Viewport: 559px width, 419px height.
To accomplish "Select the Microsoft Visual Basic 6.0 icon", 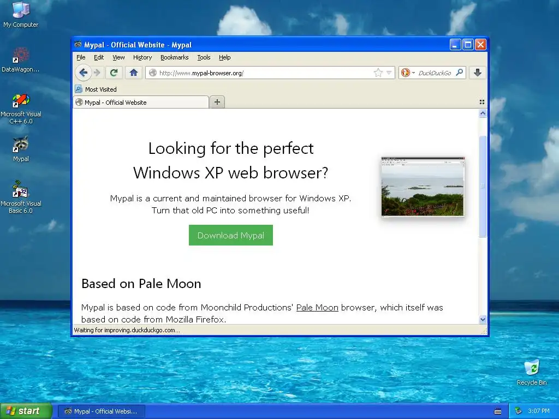I will click(21, 197).
